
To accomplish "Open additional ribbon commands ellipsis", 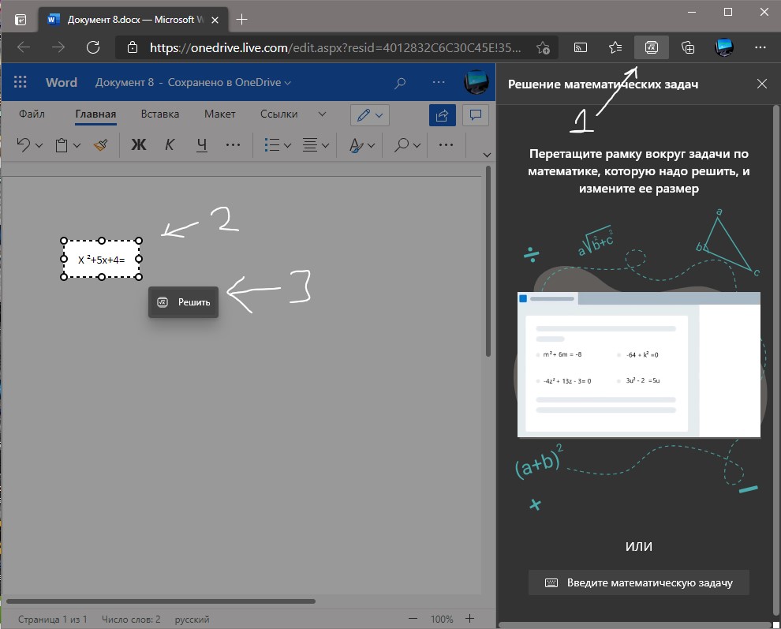I will click(446, 145).
